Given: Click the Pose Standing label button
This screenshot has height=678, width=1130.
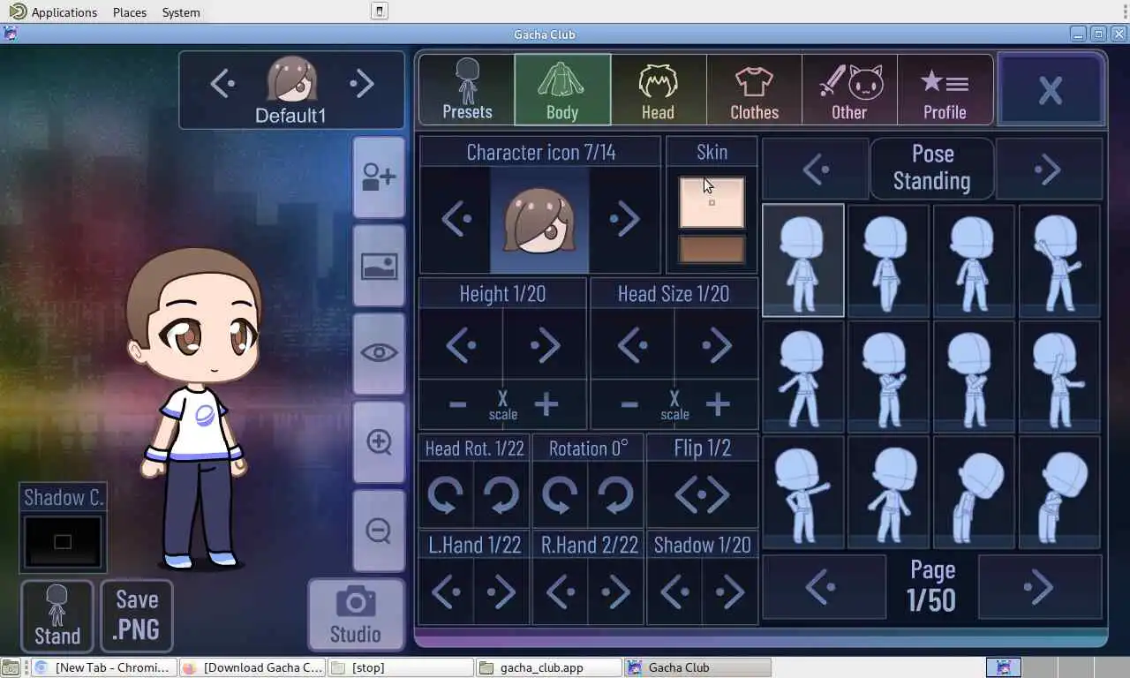Looking at the screenshot, I should [932, 168].
